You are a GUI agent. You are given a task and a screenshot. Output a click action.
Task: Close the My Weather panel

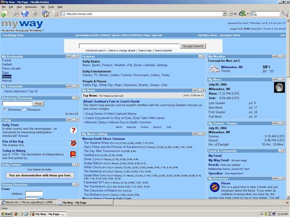click(x=284, y=57)
